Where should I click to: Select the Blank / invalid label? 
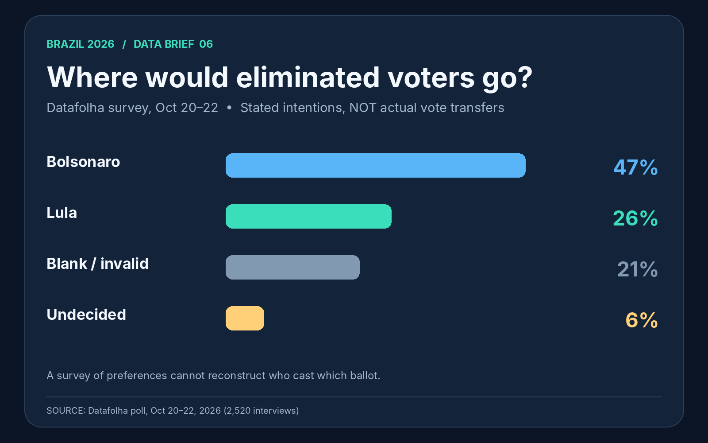click(x=97, y=264)
